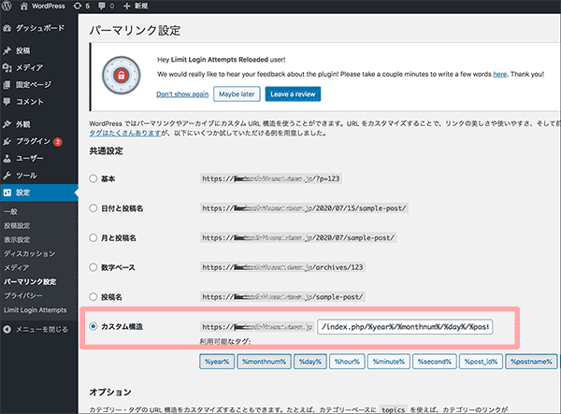Select the Basic (基本) permalink radio button
Viewport: 561px width, 414px height.
coord(93,178)
